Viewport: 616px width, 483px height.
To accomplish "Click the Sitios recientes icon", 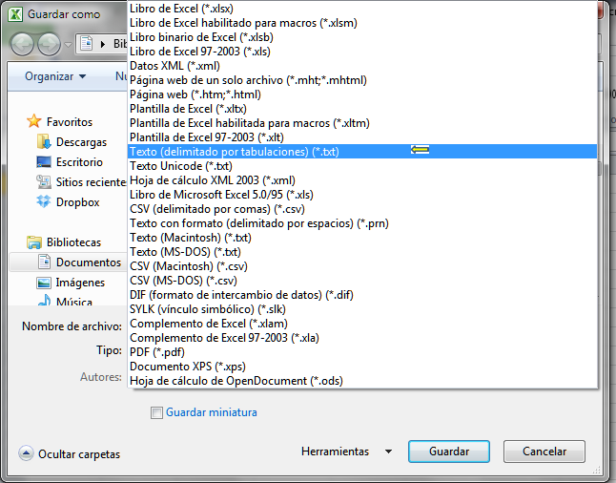I will click(44, 182).
